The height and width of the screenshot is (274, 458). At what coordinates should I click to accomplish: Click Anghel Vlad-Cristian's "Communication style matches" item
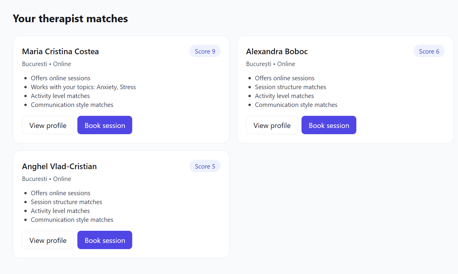click(x=72, y=220)
